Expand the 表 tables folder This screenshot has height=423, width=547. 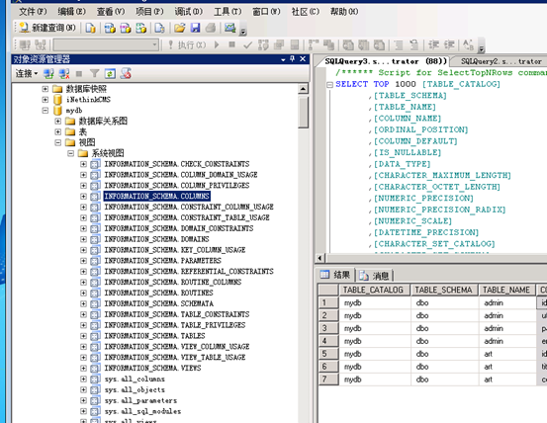click(58, 131)
